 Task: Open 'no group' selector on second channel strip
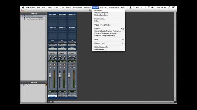click(x=62, y=53)
